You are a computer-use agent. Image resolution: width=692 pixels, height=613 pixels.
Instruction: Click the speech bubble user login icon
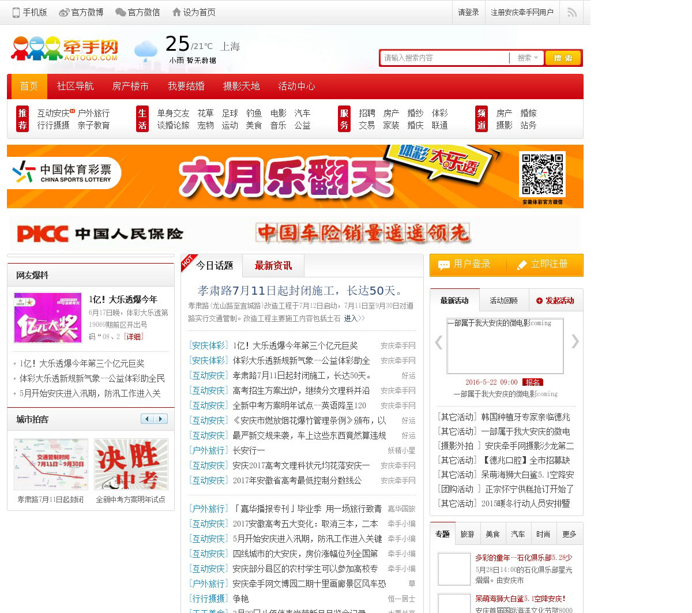click(443, 265)
